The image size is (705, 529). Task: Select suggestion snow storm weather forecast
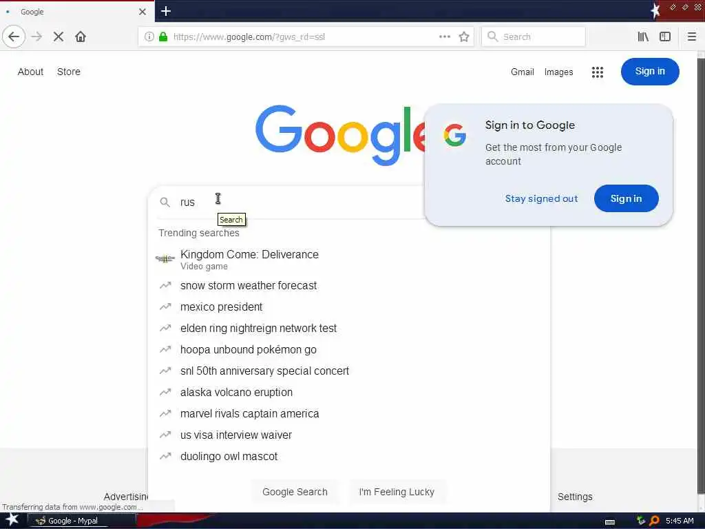click(x=349, y=285)
